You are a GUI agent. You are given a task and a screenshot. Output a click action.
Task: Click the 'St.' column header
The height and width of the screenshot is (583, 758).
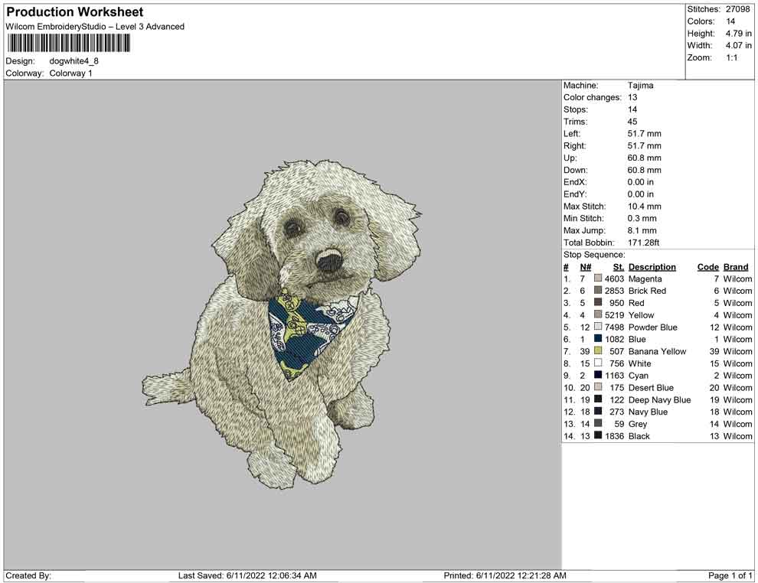[x=619, y=267]
